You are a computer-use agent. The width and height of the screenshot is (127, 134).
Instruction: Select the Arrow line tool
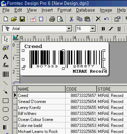click(6, 92)
